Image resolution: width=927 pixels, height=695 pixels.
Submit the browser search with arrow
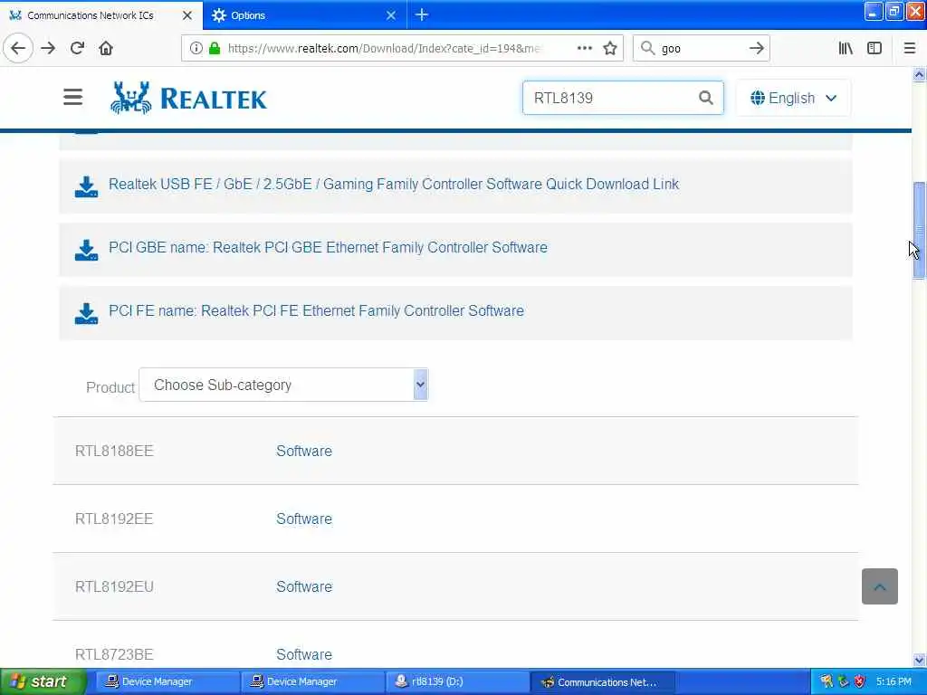click(756, 48)
